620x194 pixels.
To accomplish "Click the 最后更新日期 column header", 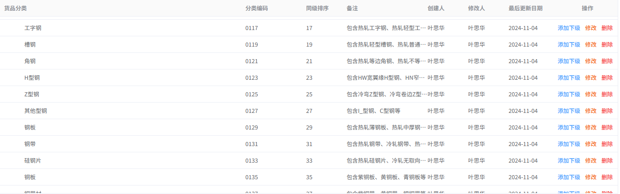I will coord(526,8).
